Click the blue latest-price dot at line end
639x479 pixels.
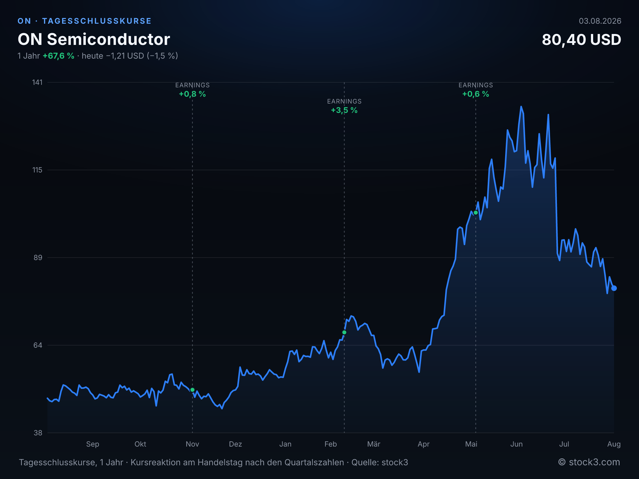pyautogui.click(x=614, y=288)
